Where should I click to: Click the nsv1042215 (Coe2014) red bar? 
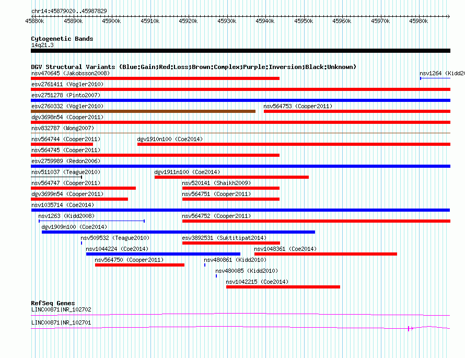[283, 287]
